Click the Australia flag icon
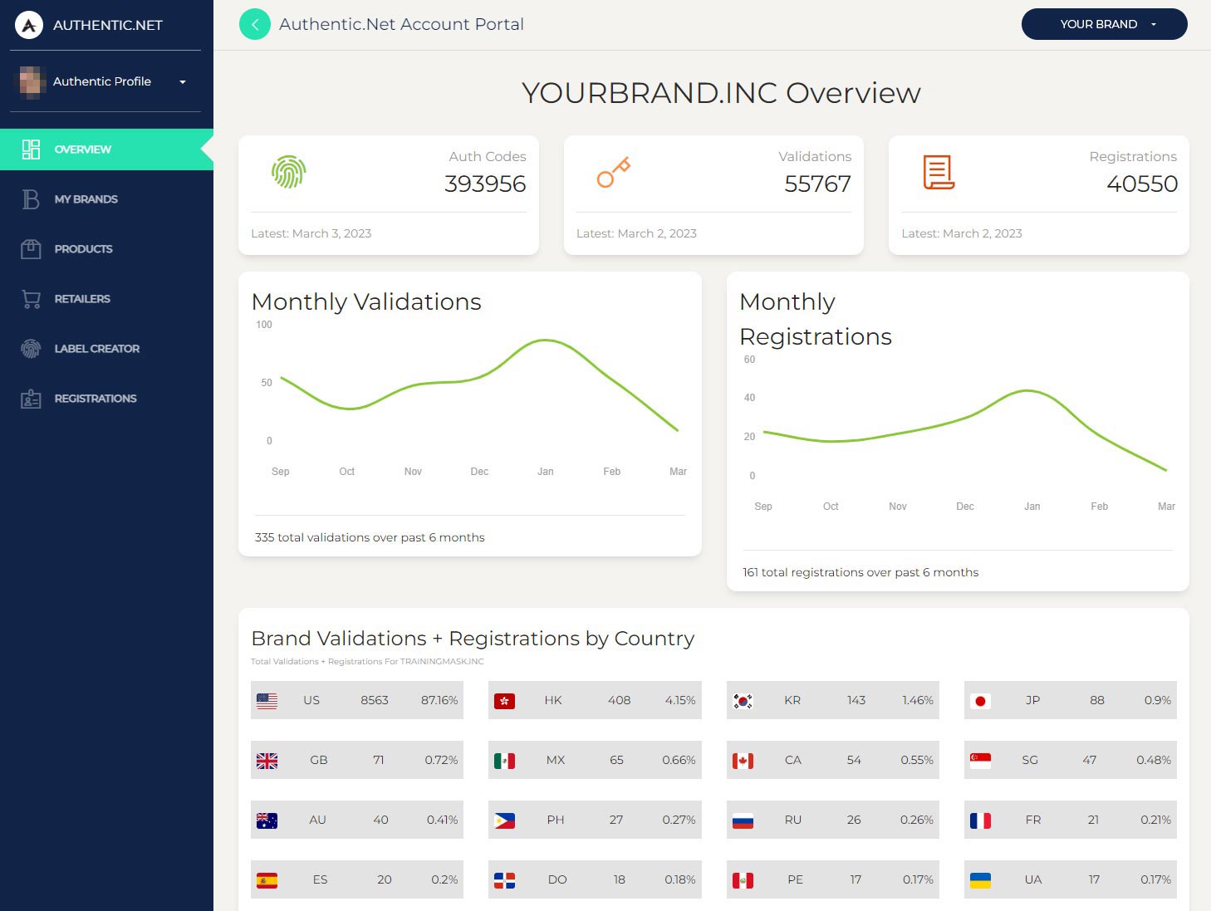 (x=267, y=820)
